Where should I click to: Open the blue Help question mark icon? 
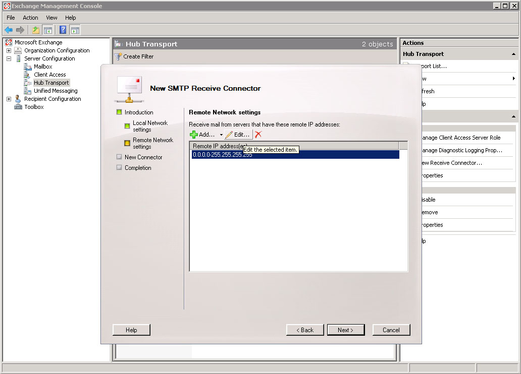[63, 30]
